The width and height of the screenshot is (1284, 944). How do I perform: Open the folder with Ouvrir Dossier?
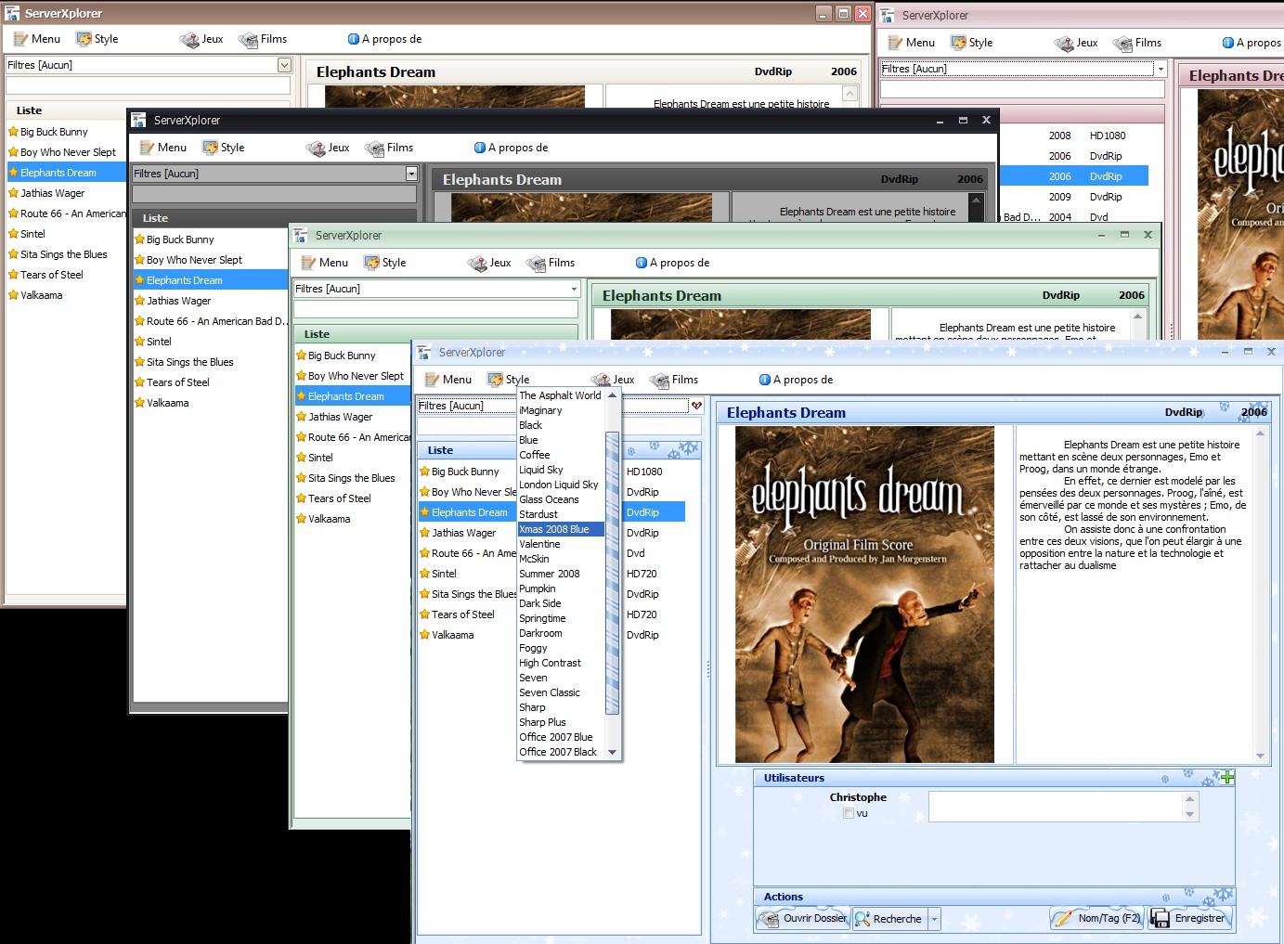803,918
